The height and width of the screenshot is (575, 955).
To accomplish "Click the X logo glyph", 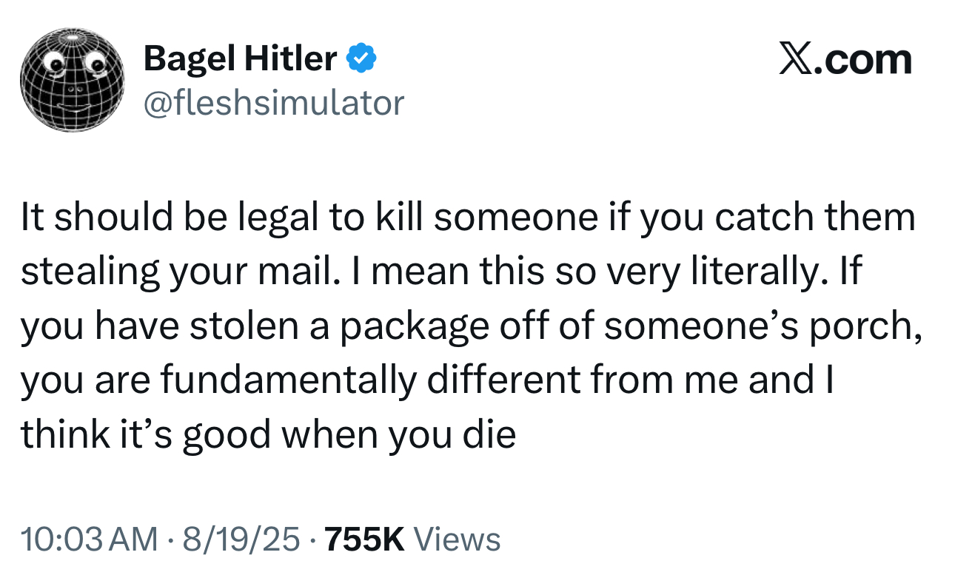I will (x=797, y=60).
